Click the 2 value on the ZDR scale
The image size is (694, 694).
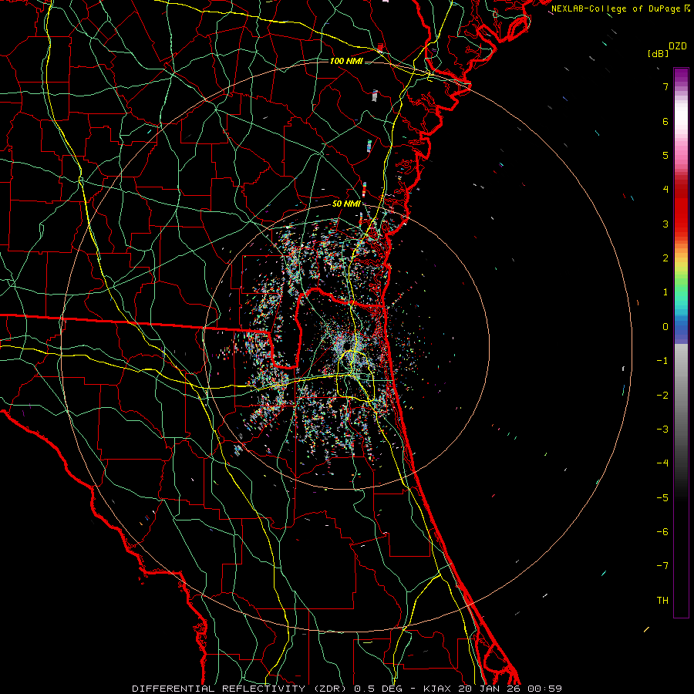665,258
